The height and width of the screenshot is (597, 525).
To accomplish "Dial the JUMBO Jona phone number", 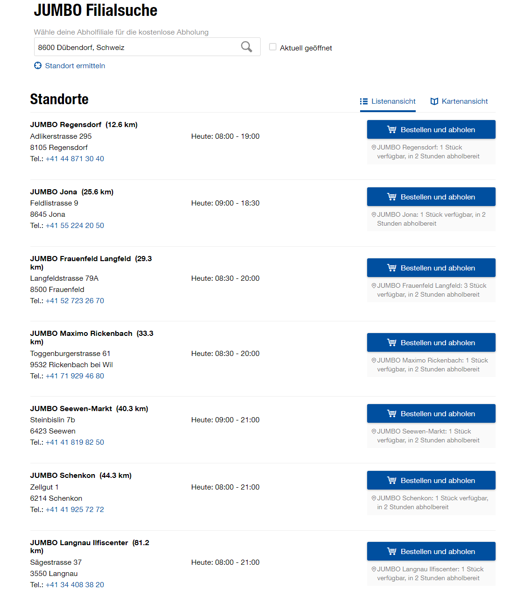I will pyautogui.click(x=75, y=226).
